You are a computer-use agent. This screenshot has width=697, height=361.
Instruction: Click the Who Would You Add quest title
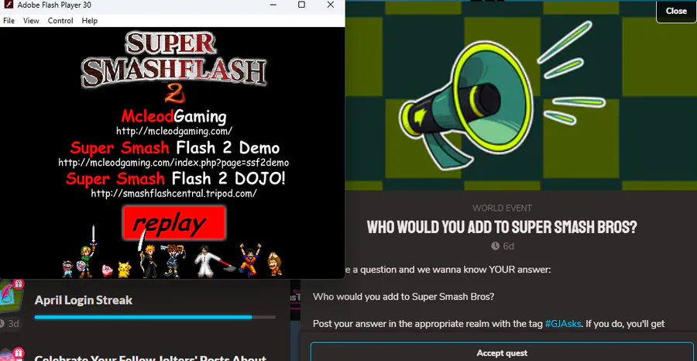point(502,227)
